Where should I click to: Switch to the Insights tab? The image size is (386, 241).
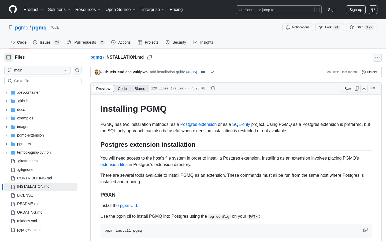coord(203,42)
